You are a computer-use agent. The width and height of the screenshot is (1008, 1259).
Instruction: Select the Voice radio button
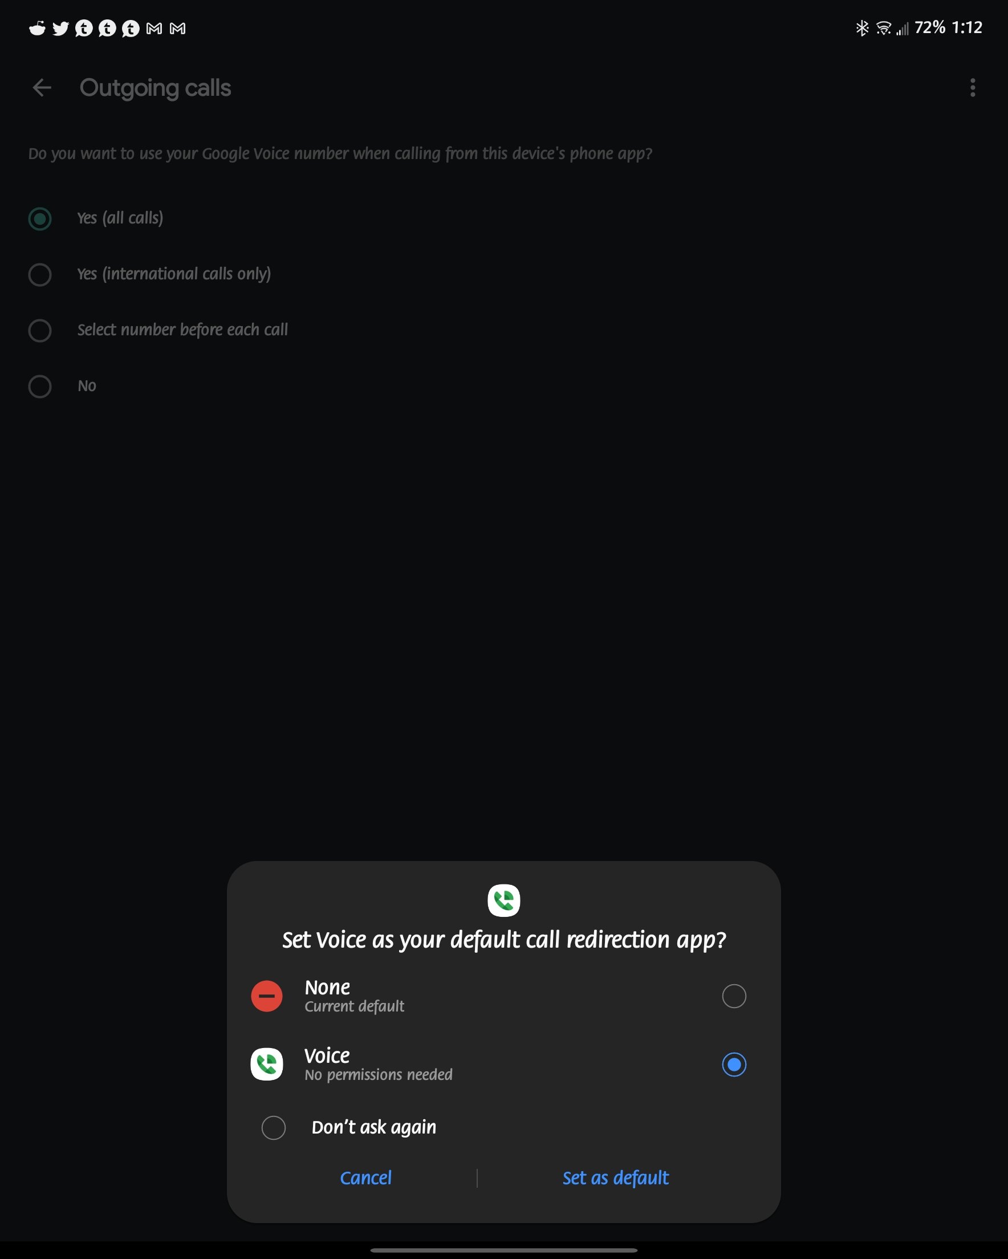point(734,1065)
